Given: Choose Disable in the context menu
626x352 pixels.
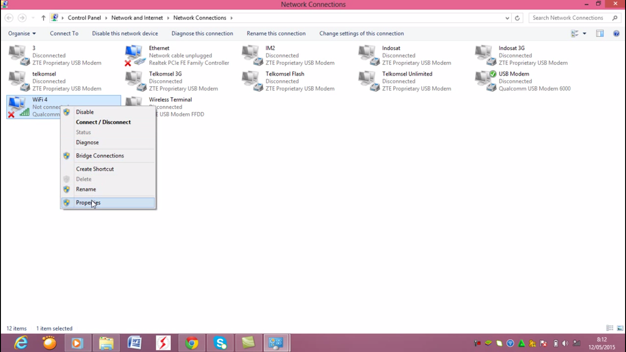Looking at the screenshot, I should [108, 112].
